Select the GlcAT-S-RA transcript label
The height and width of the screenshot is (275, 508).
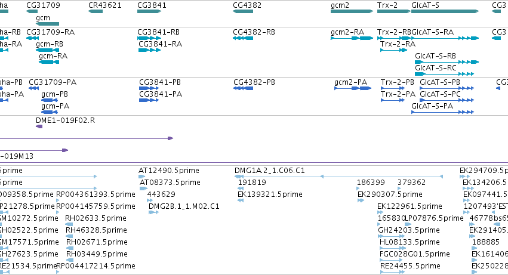point(433,32)
